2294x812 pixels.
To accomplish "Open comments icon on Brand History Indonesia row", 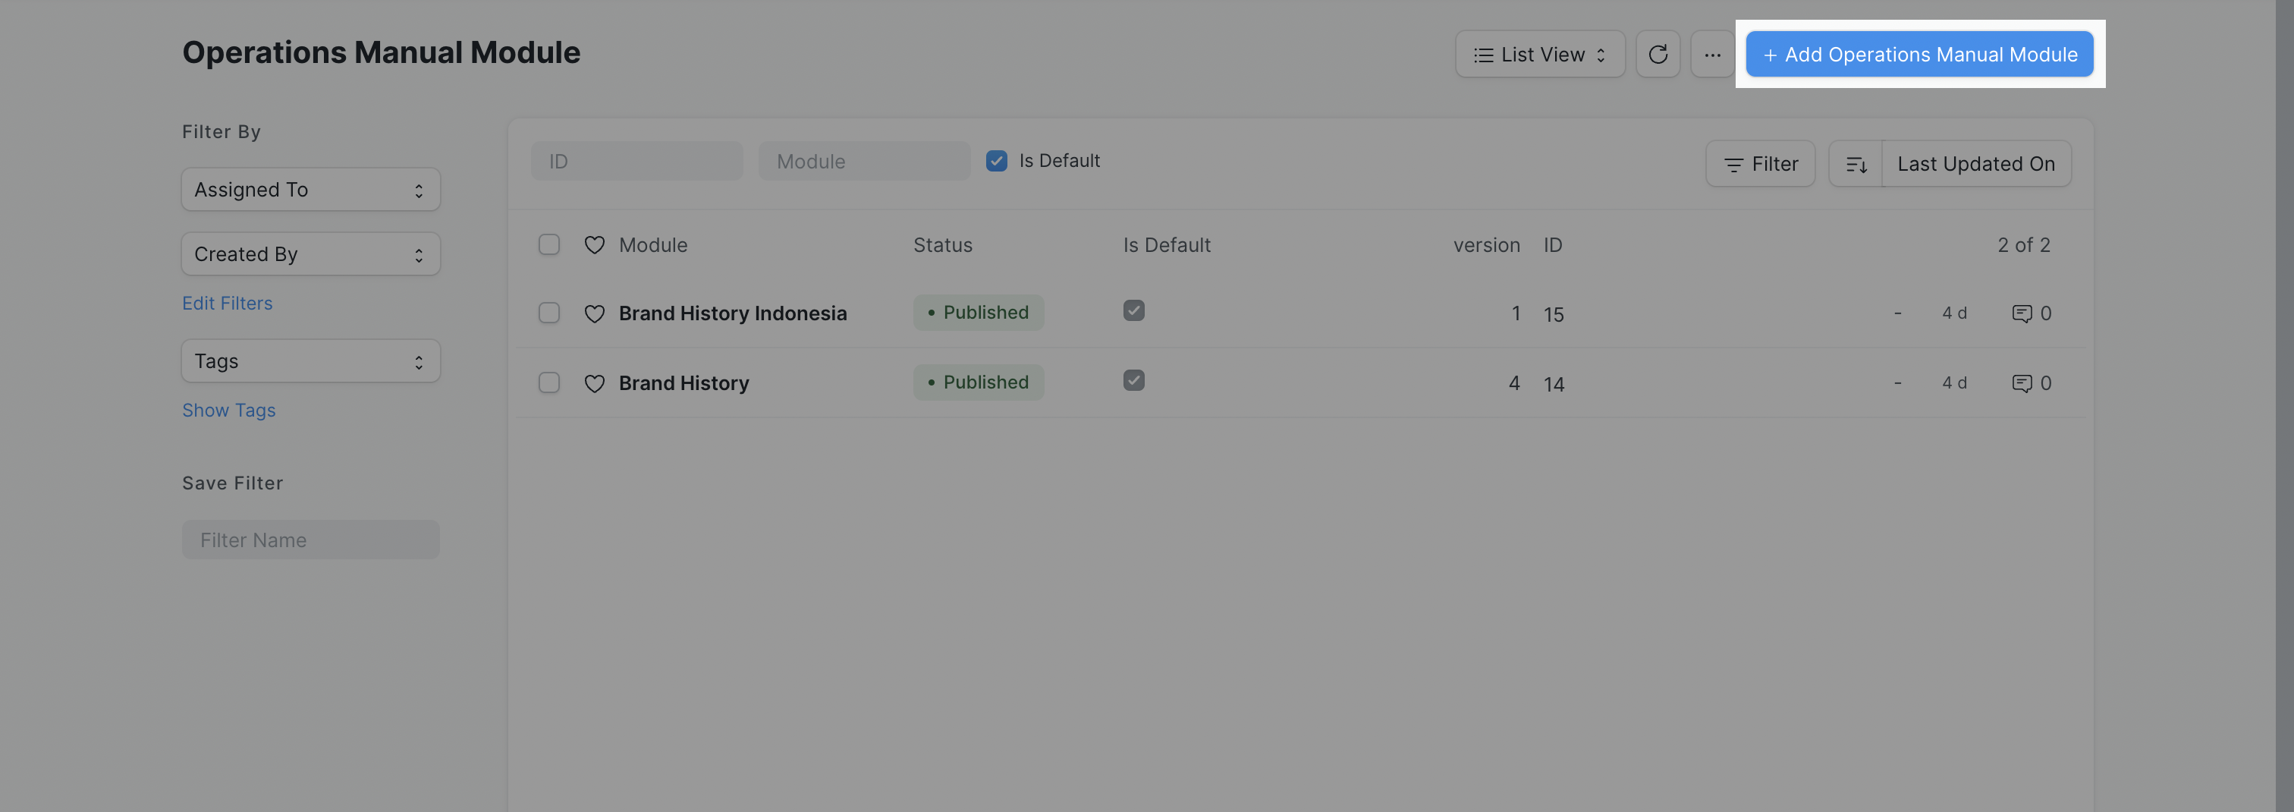I will point(2022,313).
